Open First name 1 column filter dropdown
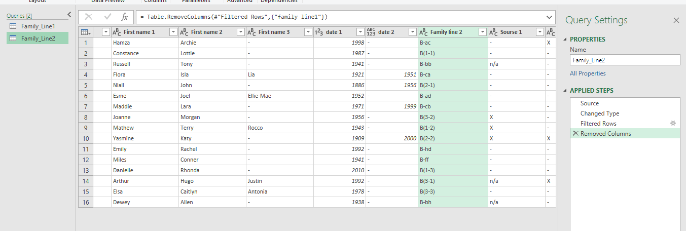686x231 pixels. pos(173,32)
